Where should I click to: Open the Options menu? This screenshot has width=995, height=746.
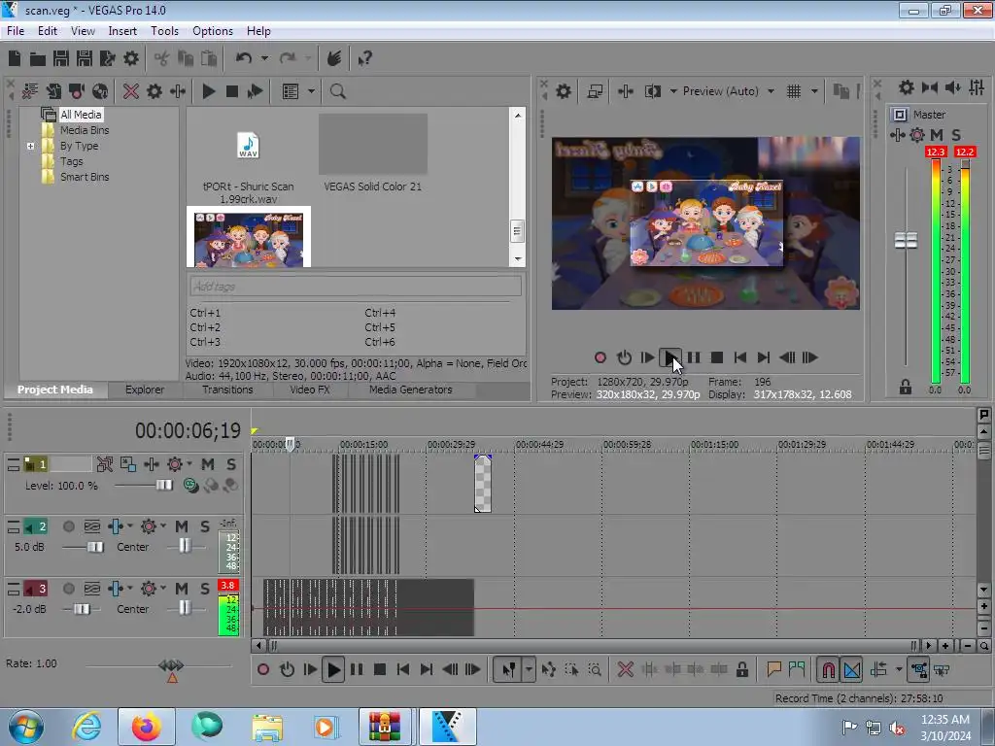pos(213,31)
